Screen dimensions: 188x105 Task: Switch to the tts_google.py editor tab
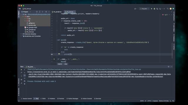[x=57, y=12]
